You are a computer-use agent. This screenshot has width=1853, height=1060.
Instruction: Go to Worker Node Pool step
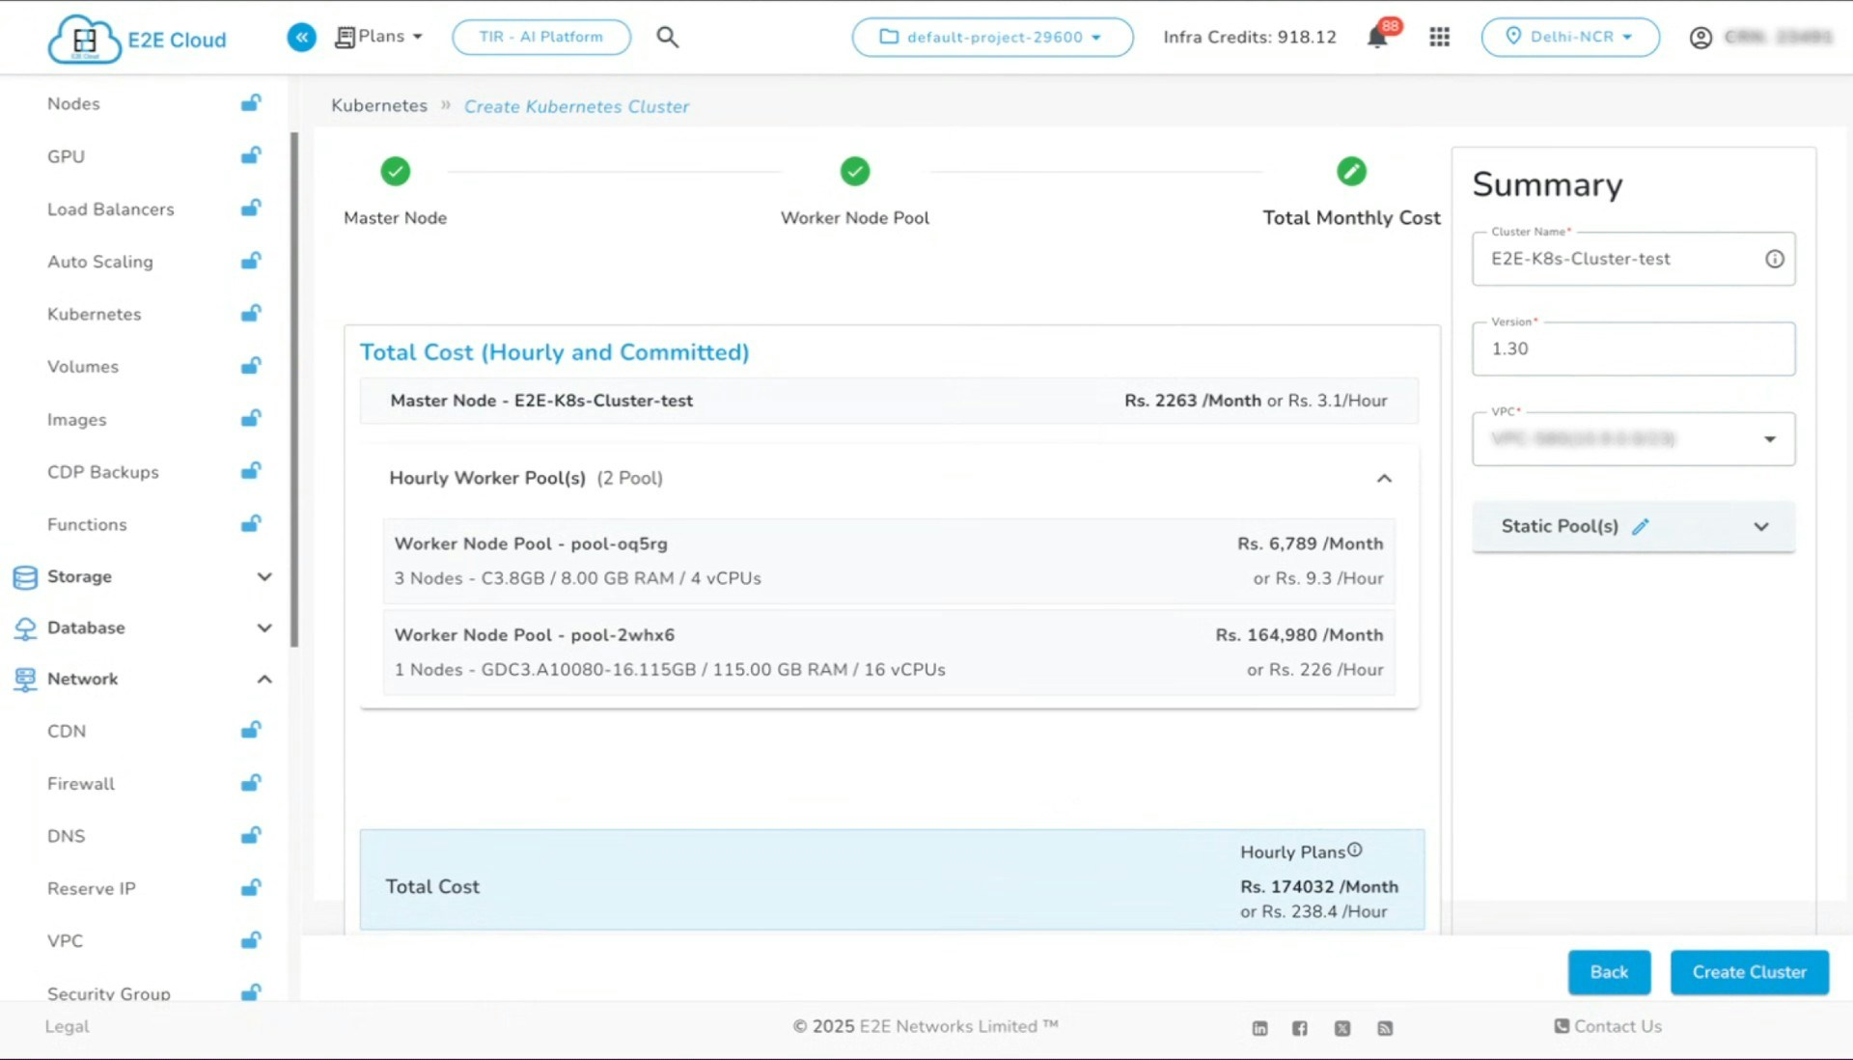[854, 191]
